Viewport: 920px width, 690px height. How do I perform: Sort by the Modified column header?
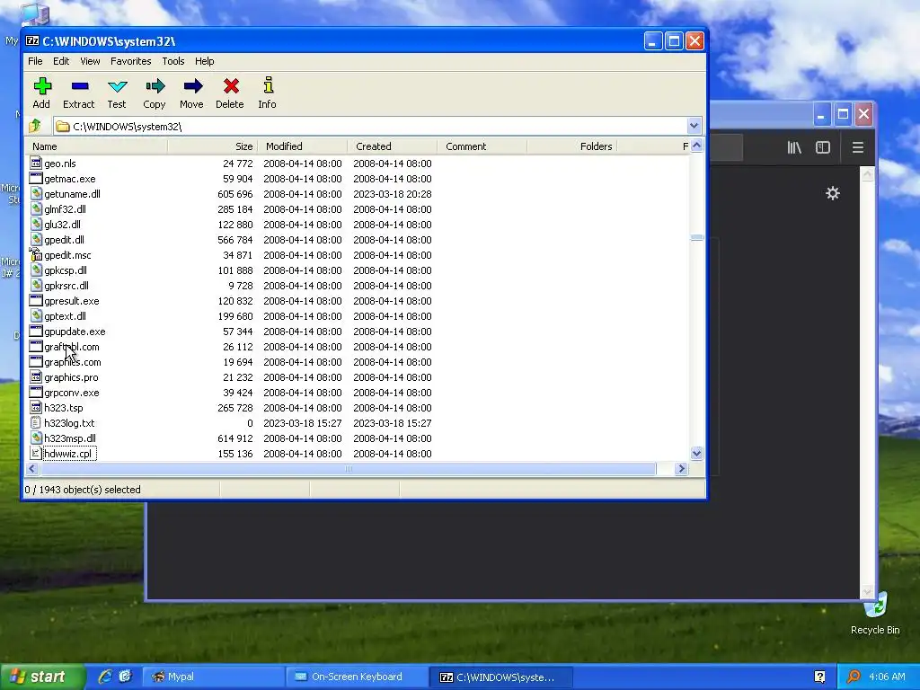coord(302,146)
